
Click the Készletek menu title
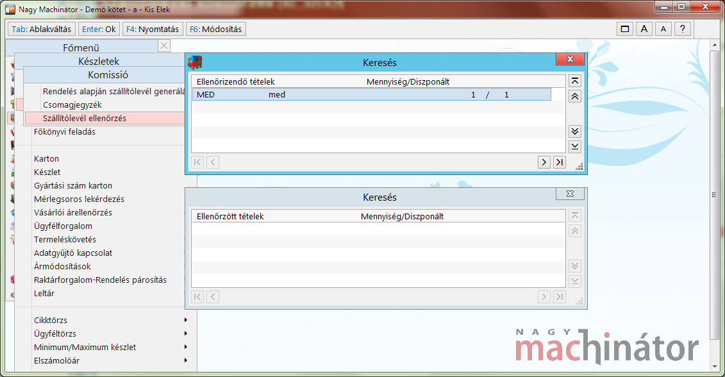[99, 61]
